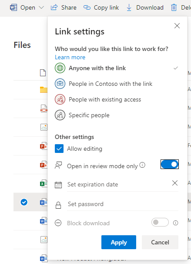Click Word file icon in selected row
191x264 pixels.
point(44,202)
